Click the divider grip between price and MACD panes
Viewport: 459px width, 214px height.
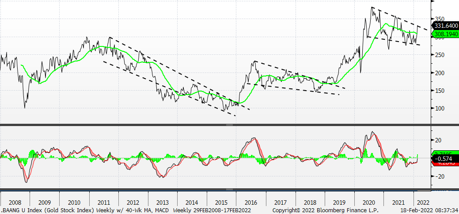pos(230,125)
